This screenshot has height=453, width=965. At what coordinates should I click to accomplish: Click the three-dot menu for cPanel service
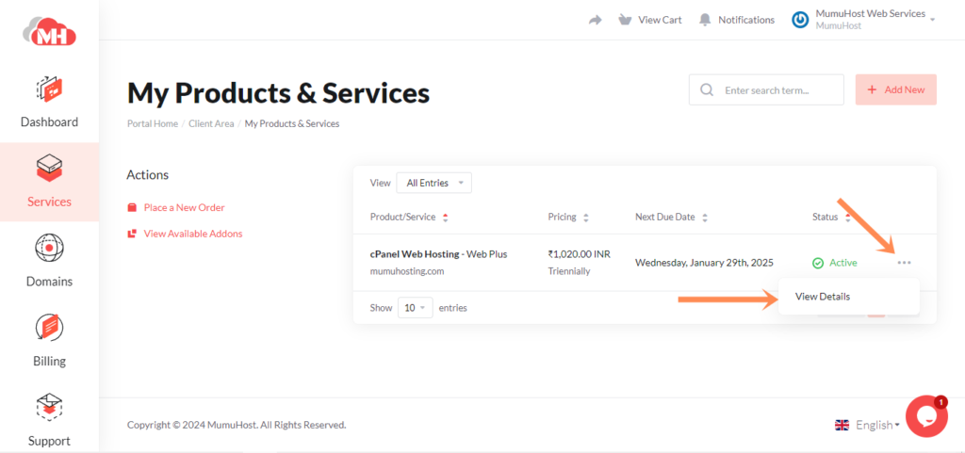[x=905, y=263]
